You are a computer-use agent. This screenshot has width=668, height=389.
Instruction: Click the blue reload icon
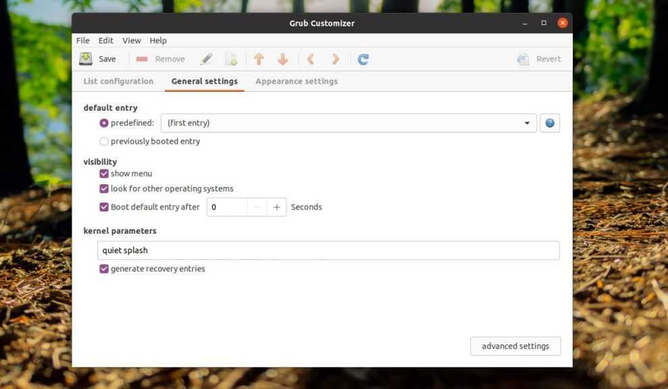point(363,59)
